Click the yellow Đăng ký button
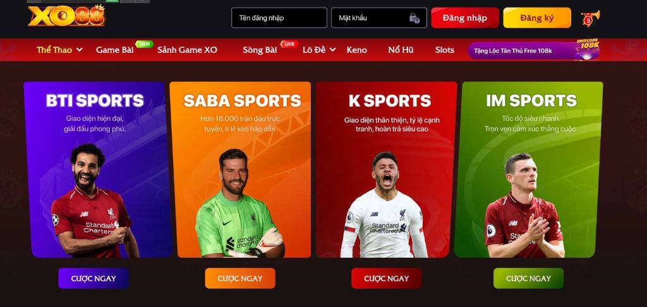This screenshot has height=307, width=647. tap(537, 18)
